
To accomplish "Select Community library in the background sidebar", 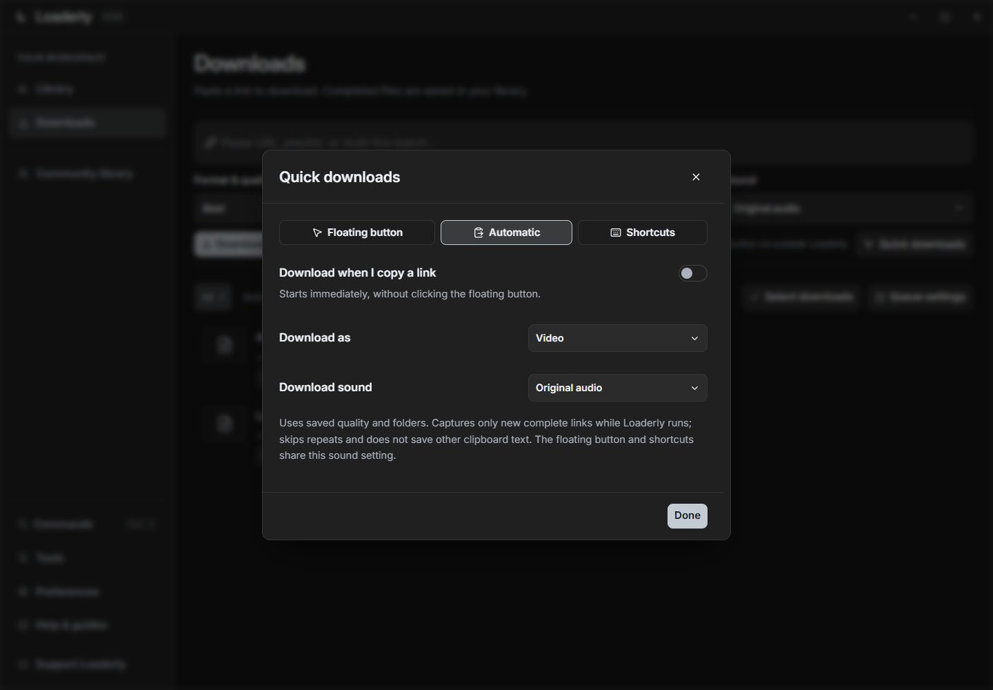I will tap(88, 173).
